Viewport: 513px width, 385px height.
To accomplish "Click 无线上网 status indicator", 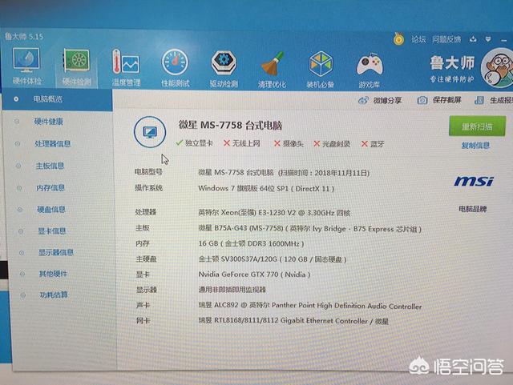I will pyautogui.click(x=242, y=143).
